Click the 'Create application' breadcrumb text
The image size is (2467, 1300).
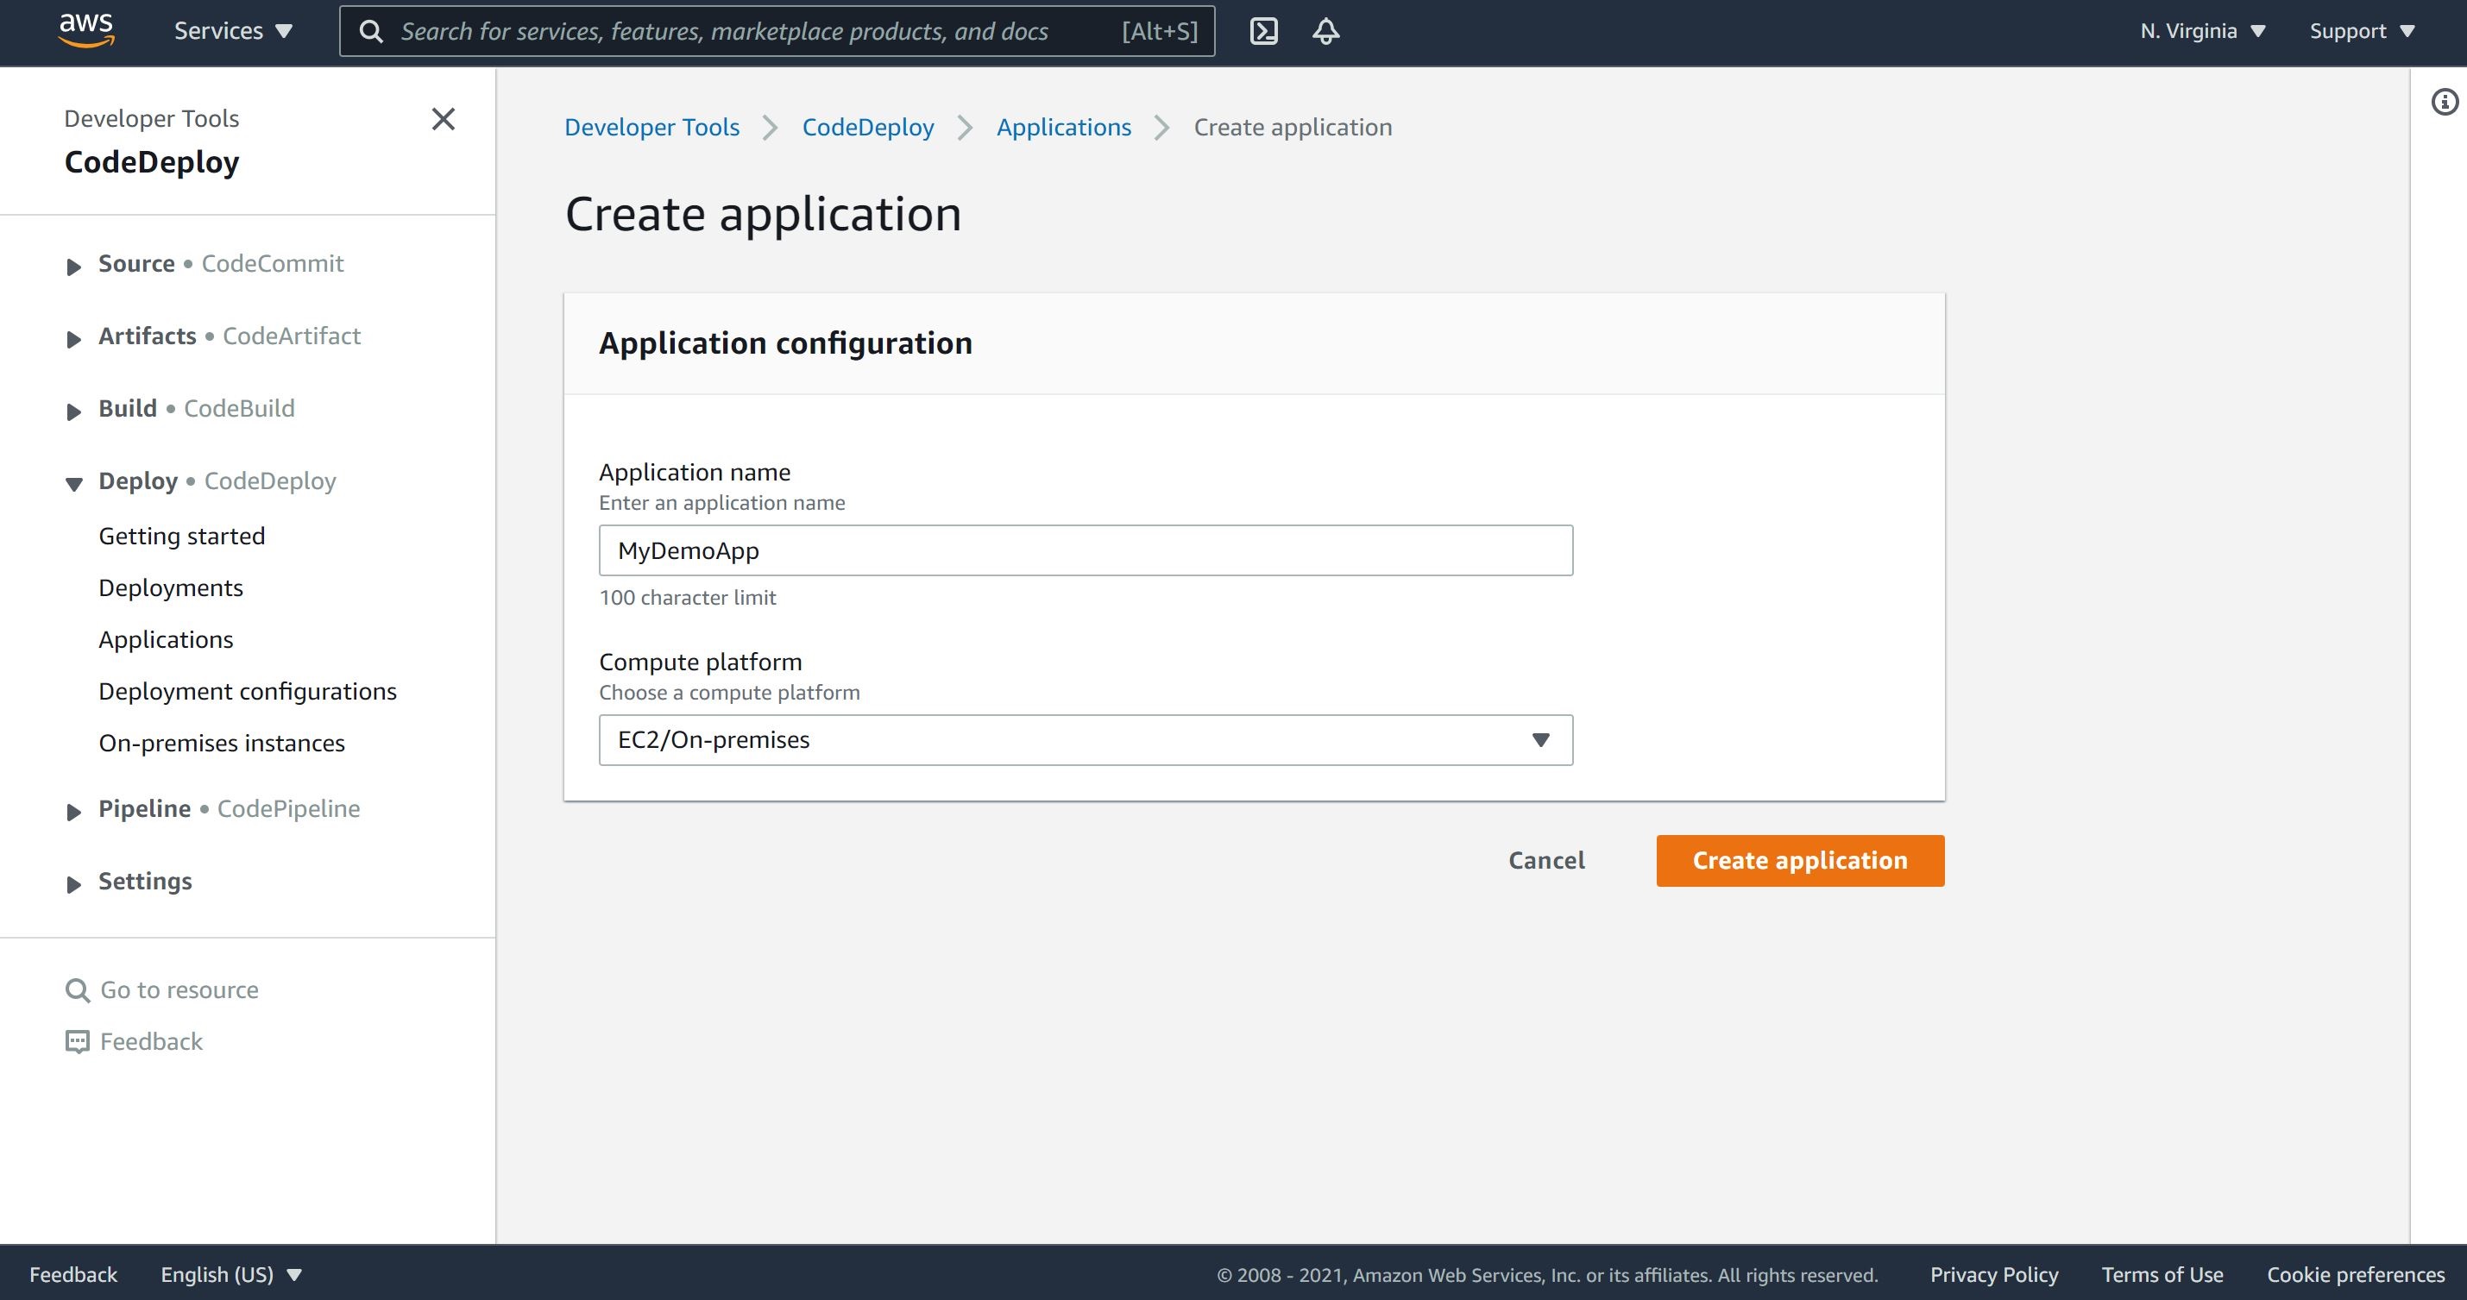tap(1292, 128)
